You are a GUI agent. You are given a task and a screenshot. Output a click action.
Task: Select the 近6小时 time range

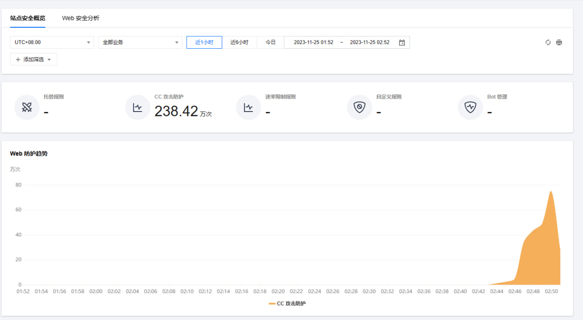click(x=239, y=42)
